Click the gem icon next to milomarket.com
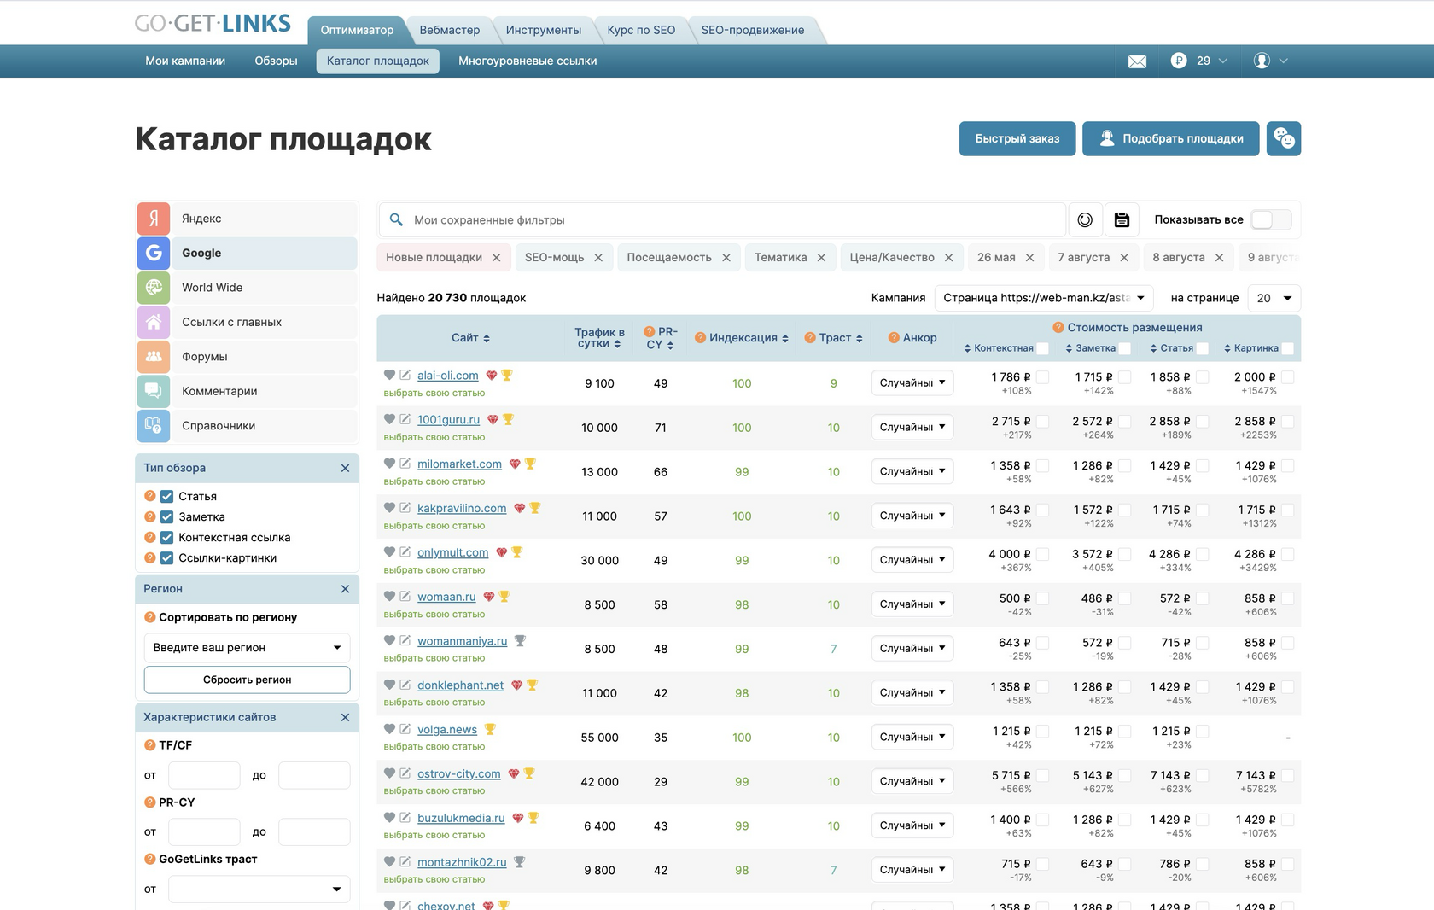Screen dimensions: 1434x910 pos(515,464)
